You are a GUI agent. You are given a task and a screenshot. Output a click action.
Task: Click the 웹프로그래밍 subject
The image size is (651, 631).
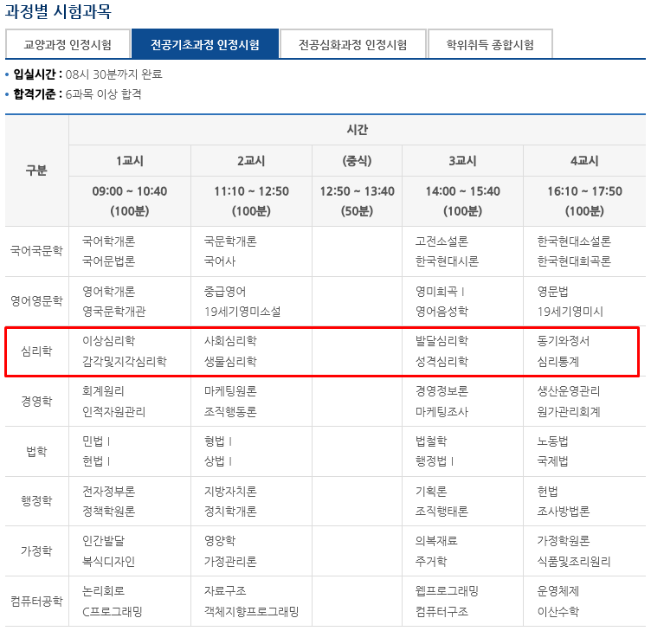point(447,591)
